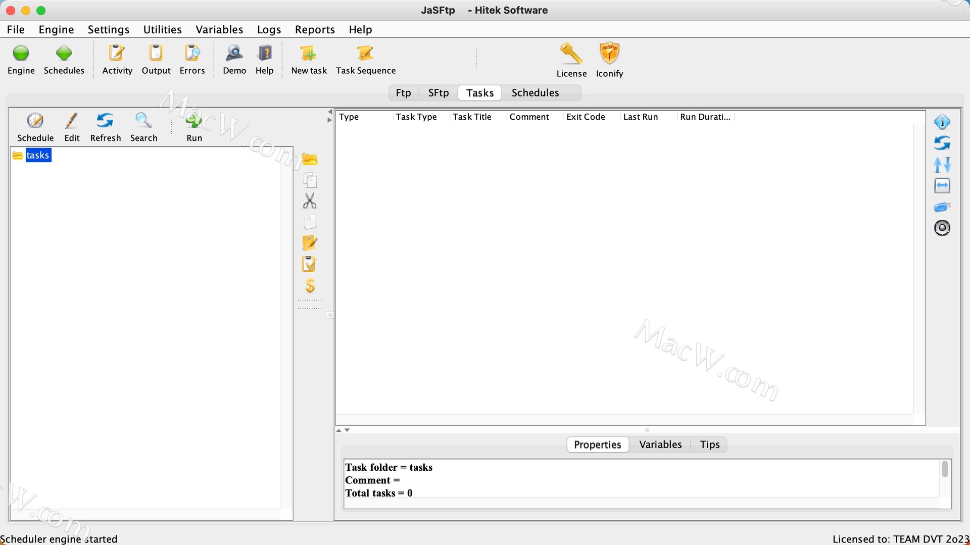Open the Activity log icon
This screenshot has height=545, width=970.
(117, 53)
